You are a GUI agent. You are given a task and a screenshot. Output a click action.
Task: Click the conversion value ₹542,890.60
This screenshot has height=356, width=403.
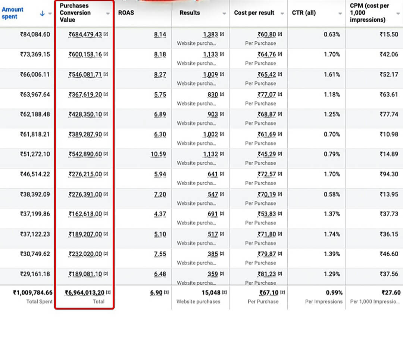point(85,154)
